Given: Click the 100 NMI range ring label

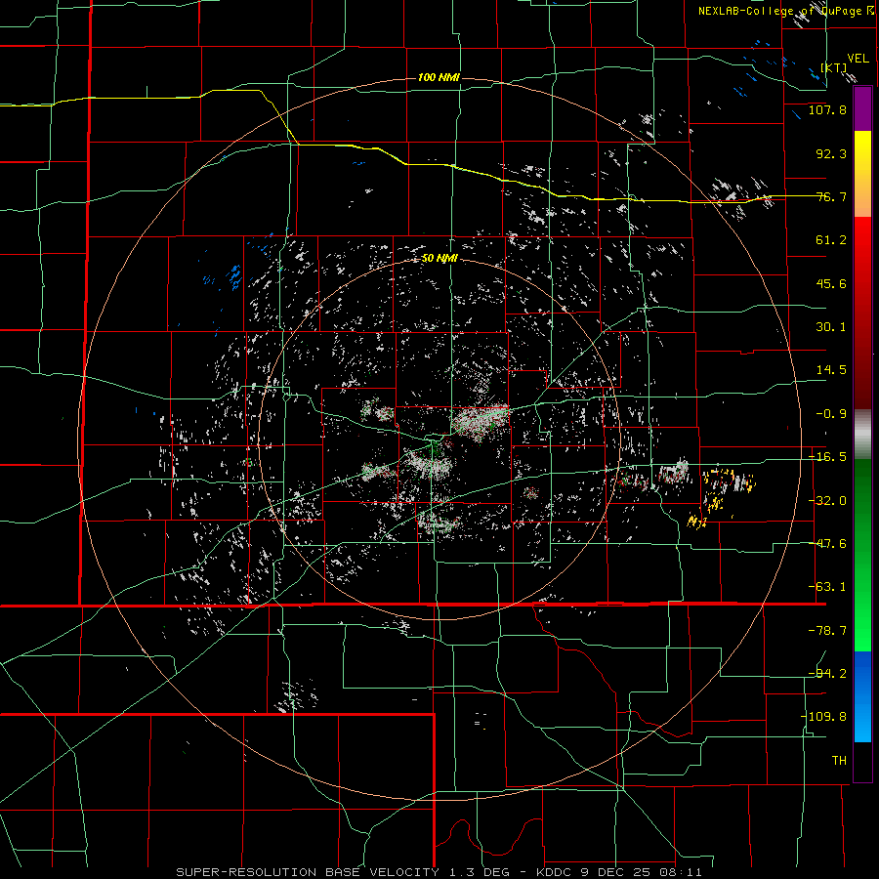Looking at the screenshot, I should 439,77.
